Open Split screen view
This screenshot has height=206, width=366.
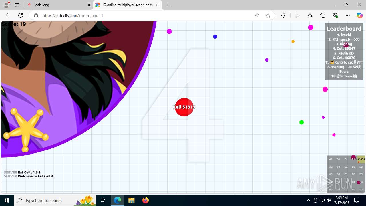[297, 15]
